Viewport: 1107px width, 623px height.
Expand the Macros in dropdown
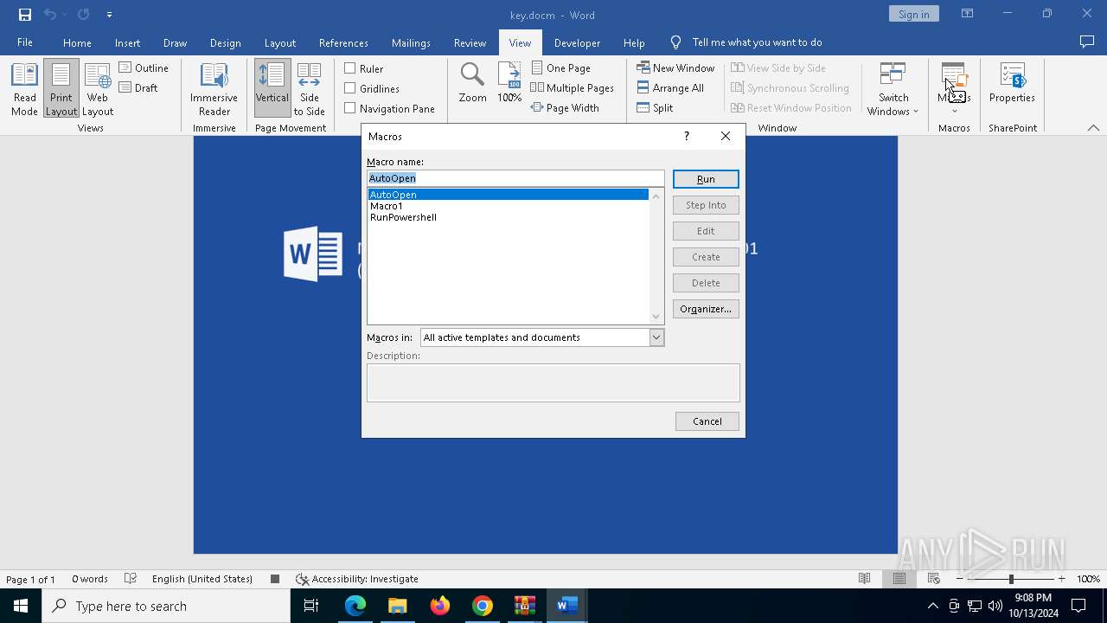coord(656,337)
